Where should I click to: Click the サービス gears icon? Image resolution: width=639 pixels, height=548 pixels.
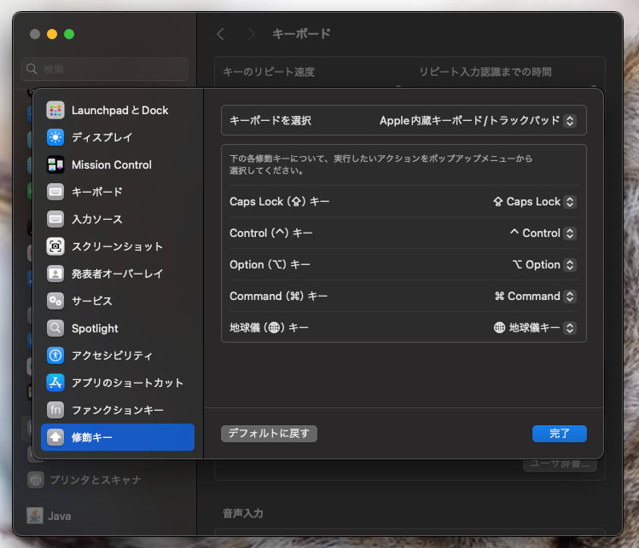pyautogui.click(x=55, y=302)
